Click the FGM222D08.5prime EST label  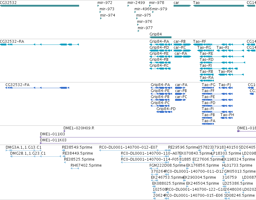pyautogui.click(x=167, y=165)
